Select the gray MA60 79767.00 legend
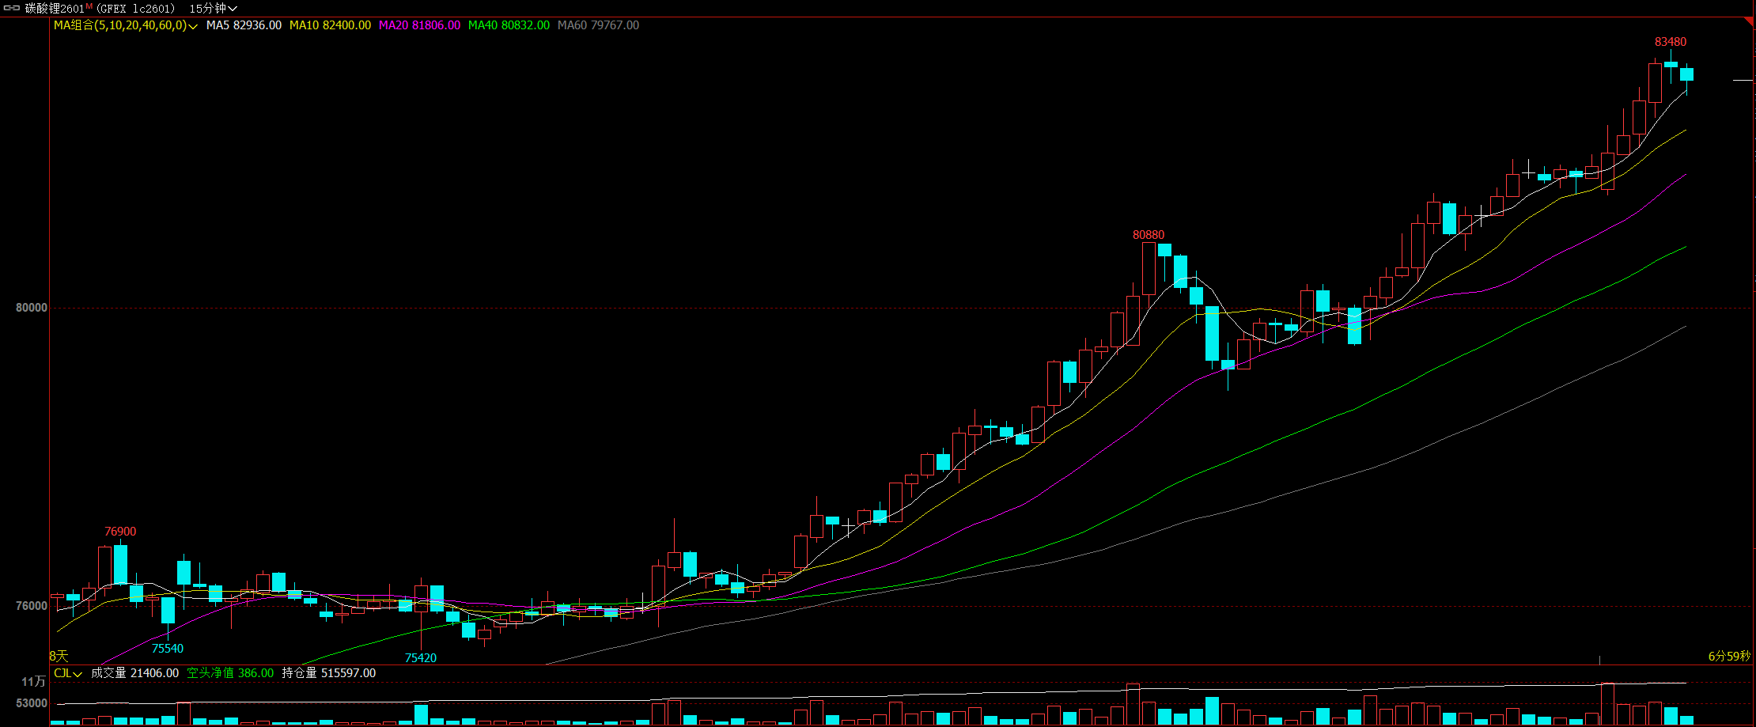The width and height of the screenshot is (1756, 727). pyautogui.click(x=598, y=25)
